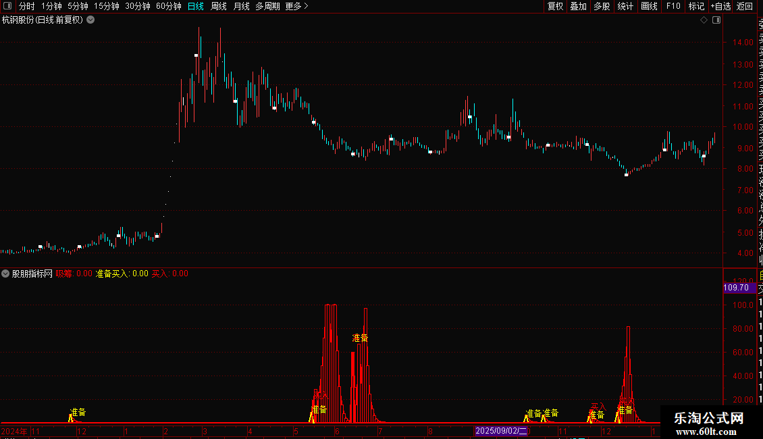Click the 10.00 price axis label
Screen dimensions: 763x439
coord(743,127)
